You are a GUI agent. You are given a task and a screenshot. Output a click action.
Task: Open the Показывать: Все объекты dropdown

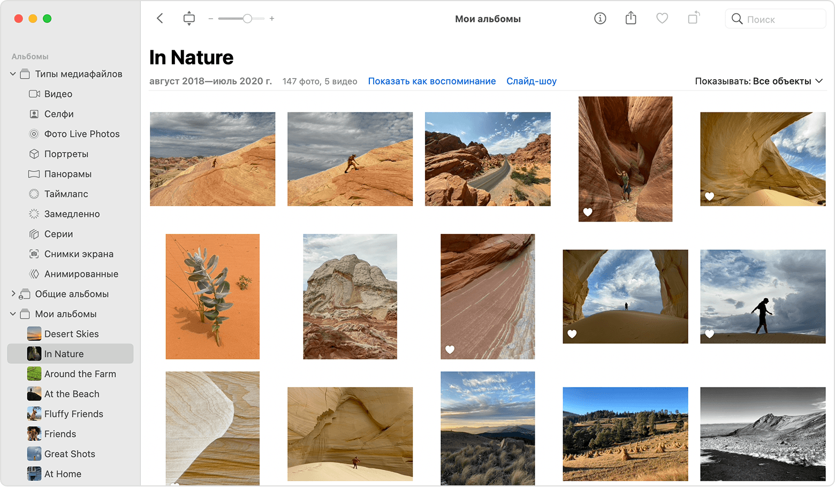click(758, 81)
